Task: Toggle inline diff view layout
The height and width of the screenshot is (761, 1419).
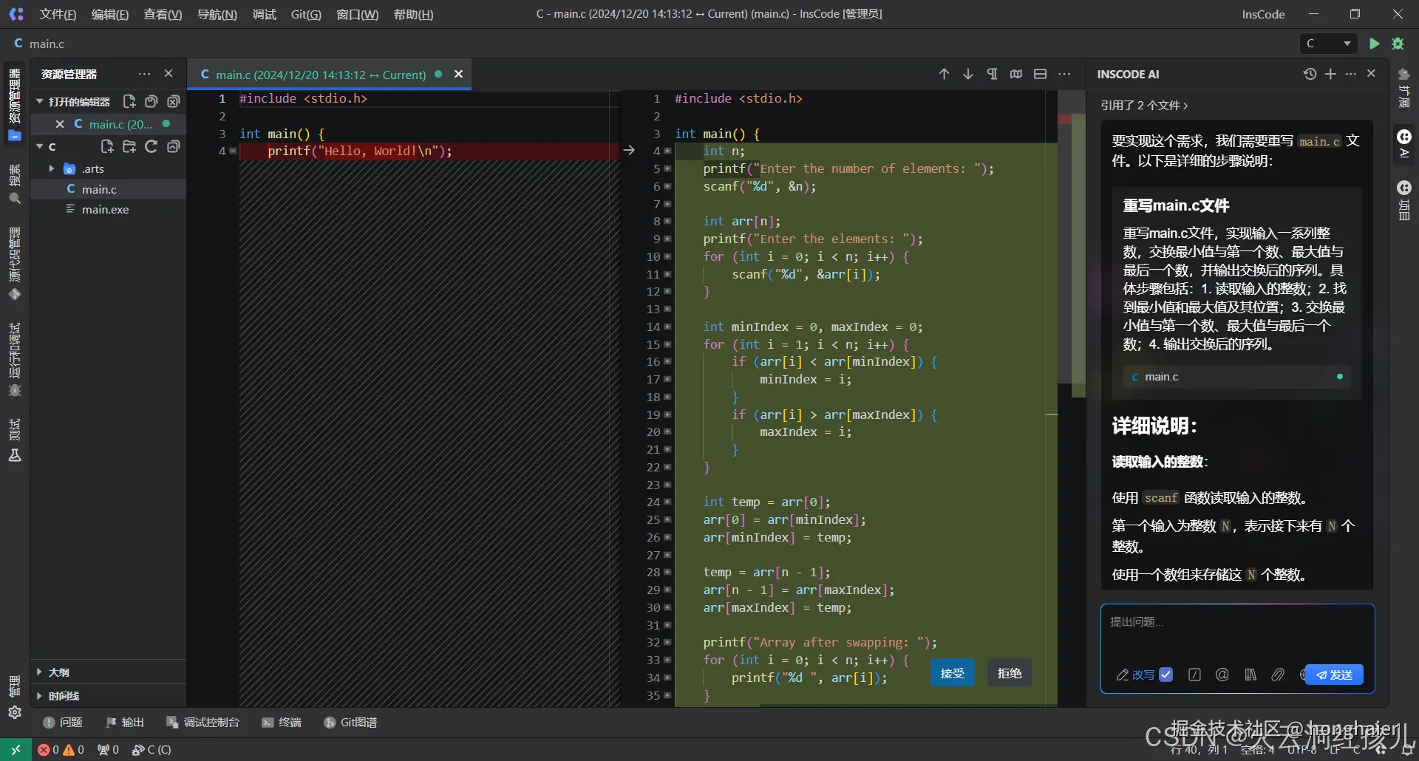Action: (1040, 74)
